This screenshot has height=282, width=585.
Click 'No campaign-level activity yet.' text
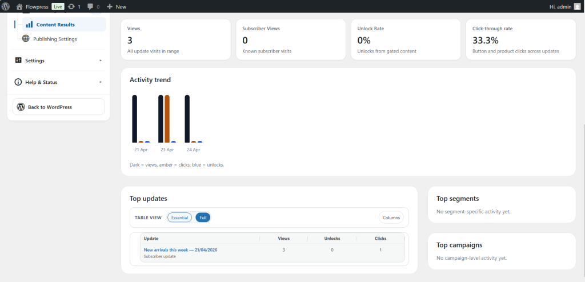[x=471, y=258]
